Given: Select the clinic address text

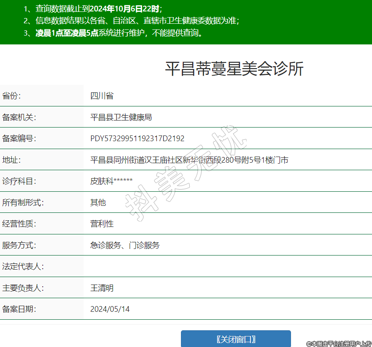Looking at the screenshot, I should (189, 160).
